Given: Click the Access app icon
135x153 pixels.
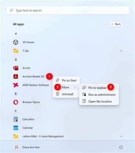Looking at the screenshot, I should coord(16,68).
